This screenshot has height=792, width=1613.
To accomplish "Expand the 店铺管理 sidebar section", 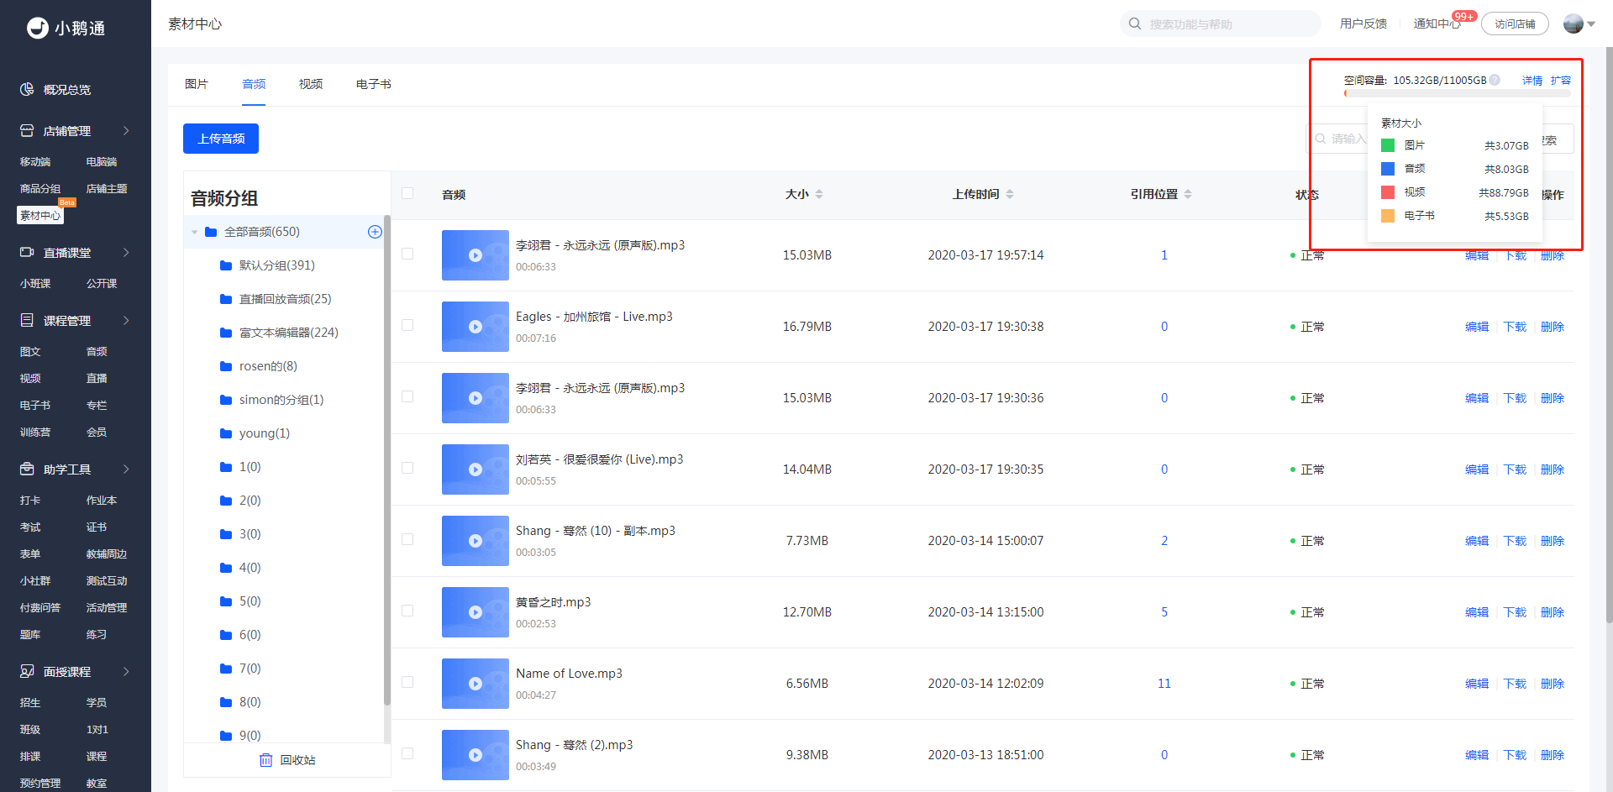I will tap(126, 131).
